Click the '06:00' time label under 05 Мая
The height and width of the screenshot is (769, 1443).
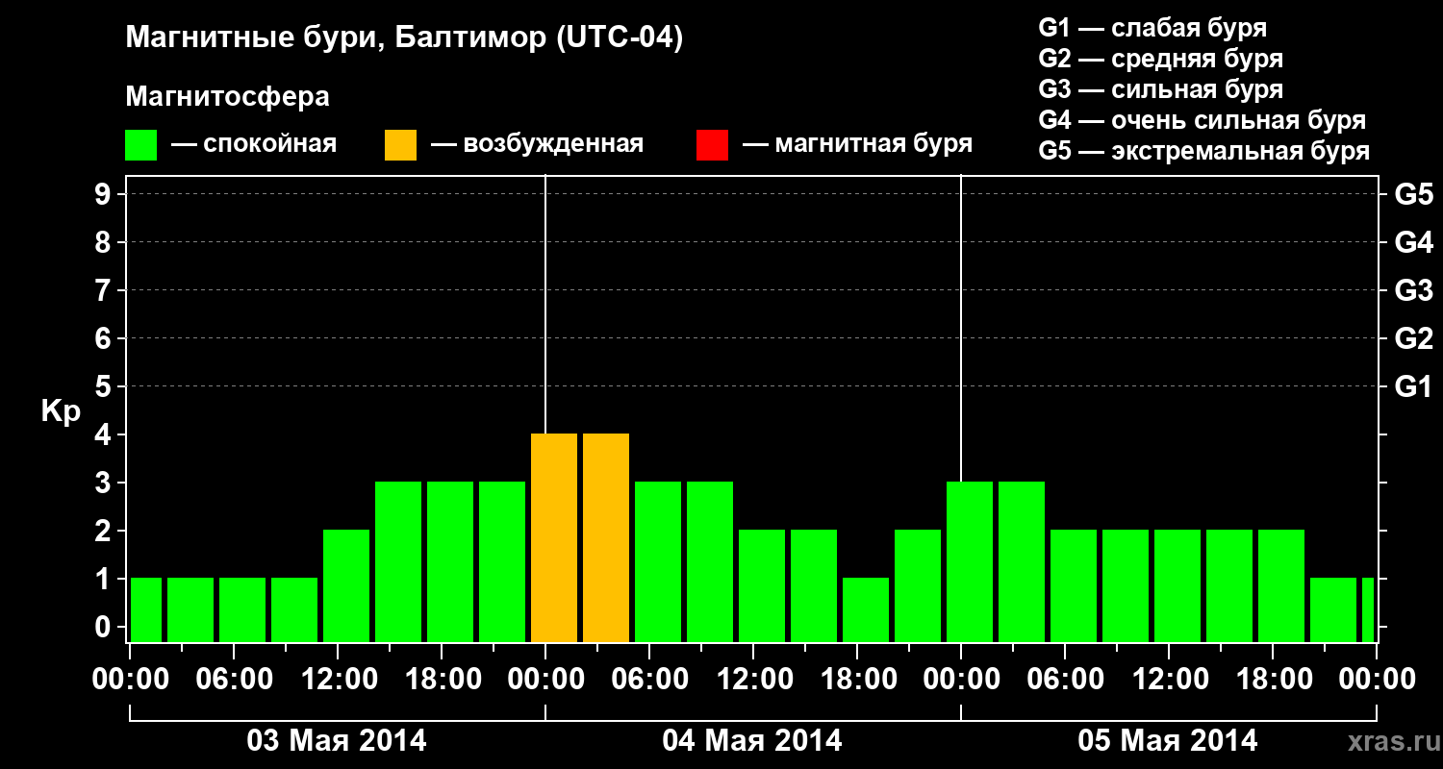coord(1065,680)
